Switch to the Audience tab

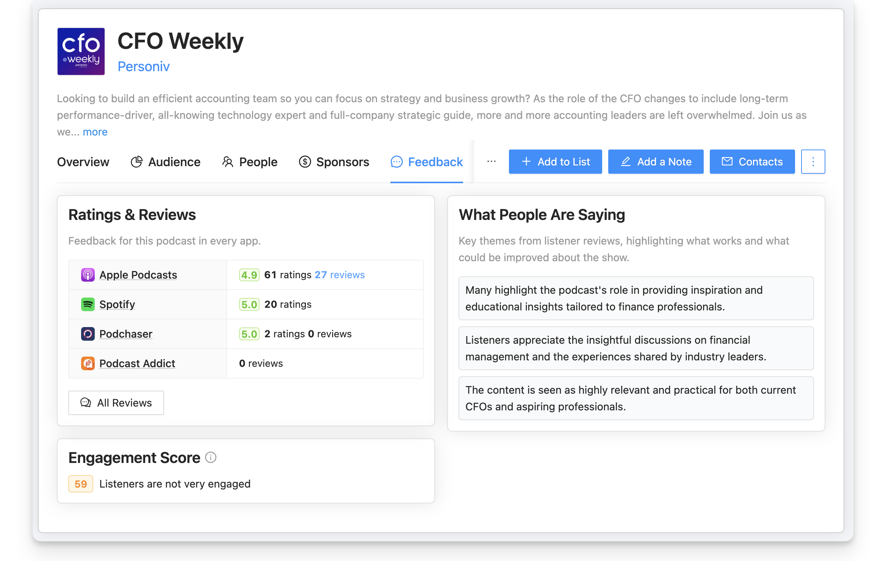(x=165, y=162)
